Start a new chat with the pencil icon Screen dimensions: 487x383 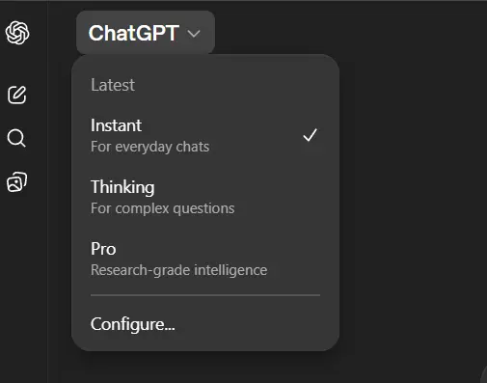click(x=16, y=95)
